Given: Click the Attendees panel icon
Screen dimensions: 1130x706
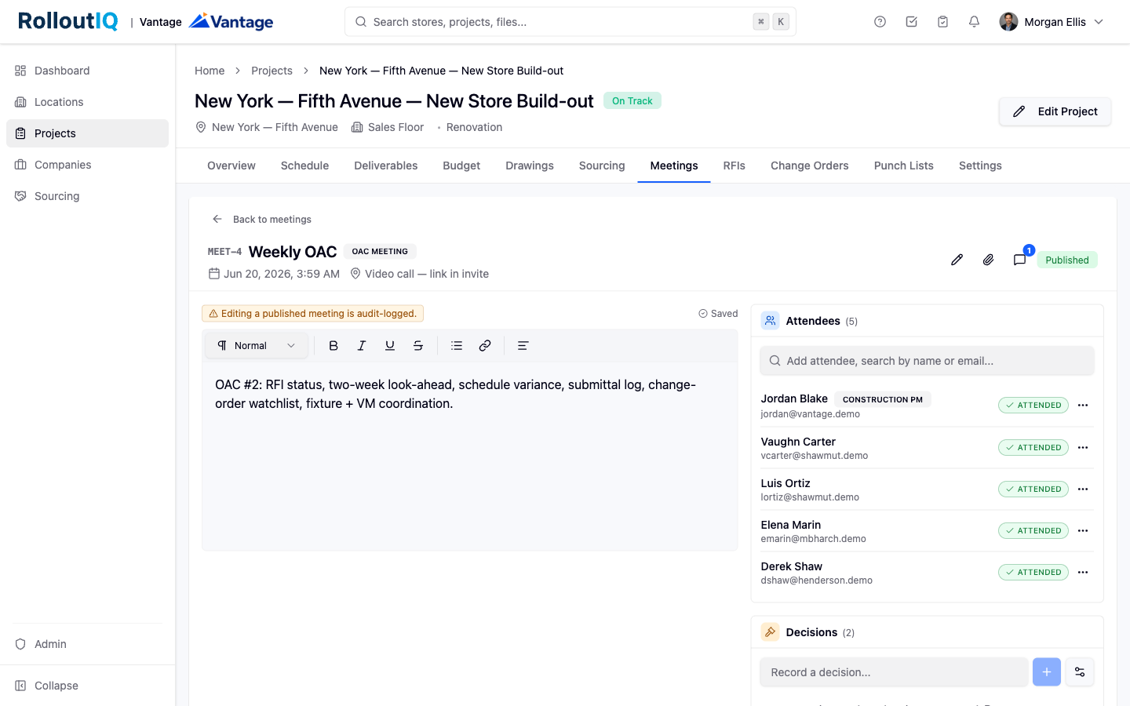Looking at the screenshot, I should (x=771, y=321).
